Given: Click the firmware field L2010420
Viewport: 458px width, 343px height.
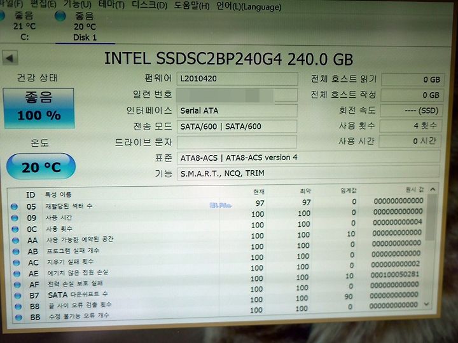Looking at the screenshot, I should point(237,79).
